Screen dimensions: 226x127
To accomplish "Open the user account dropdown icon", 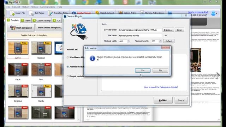I will click(214, 13).
